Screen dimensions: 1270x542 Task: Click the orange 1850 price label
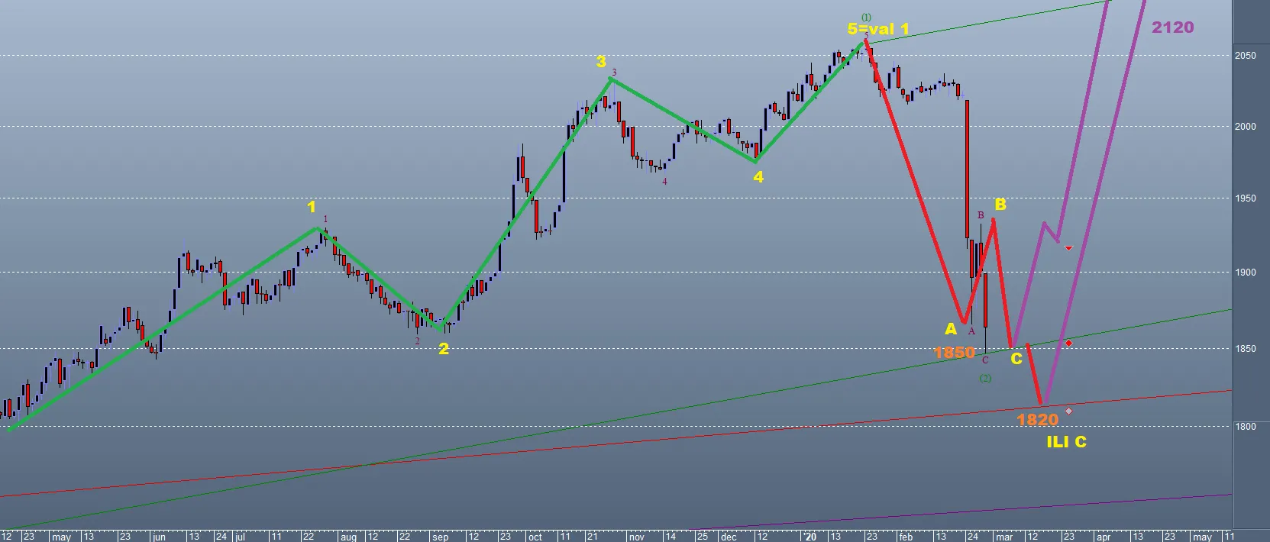pyautogui.click(x=954, y=353)
